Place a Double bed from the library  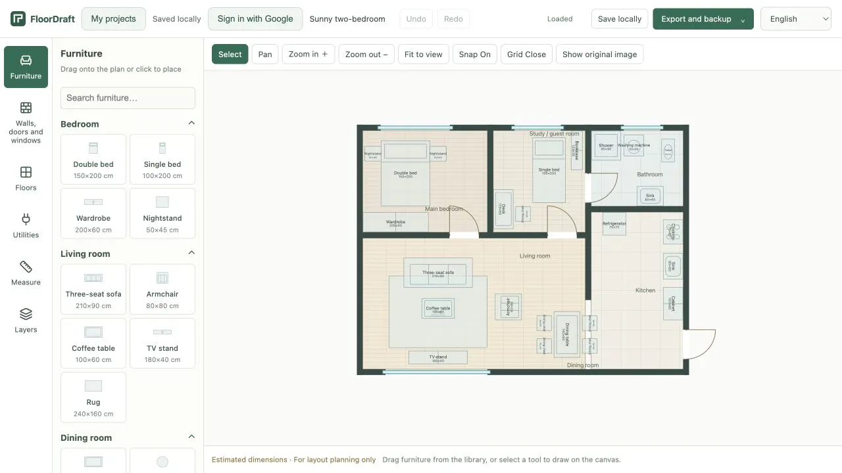(93, 160)
